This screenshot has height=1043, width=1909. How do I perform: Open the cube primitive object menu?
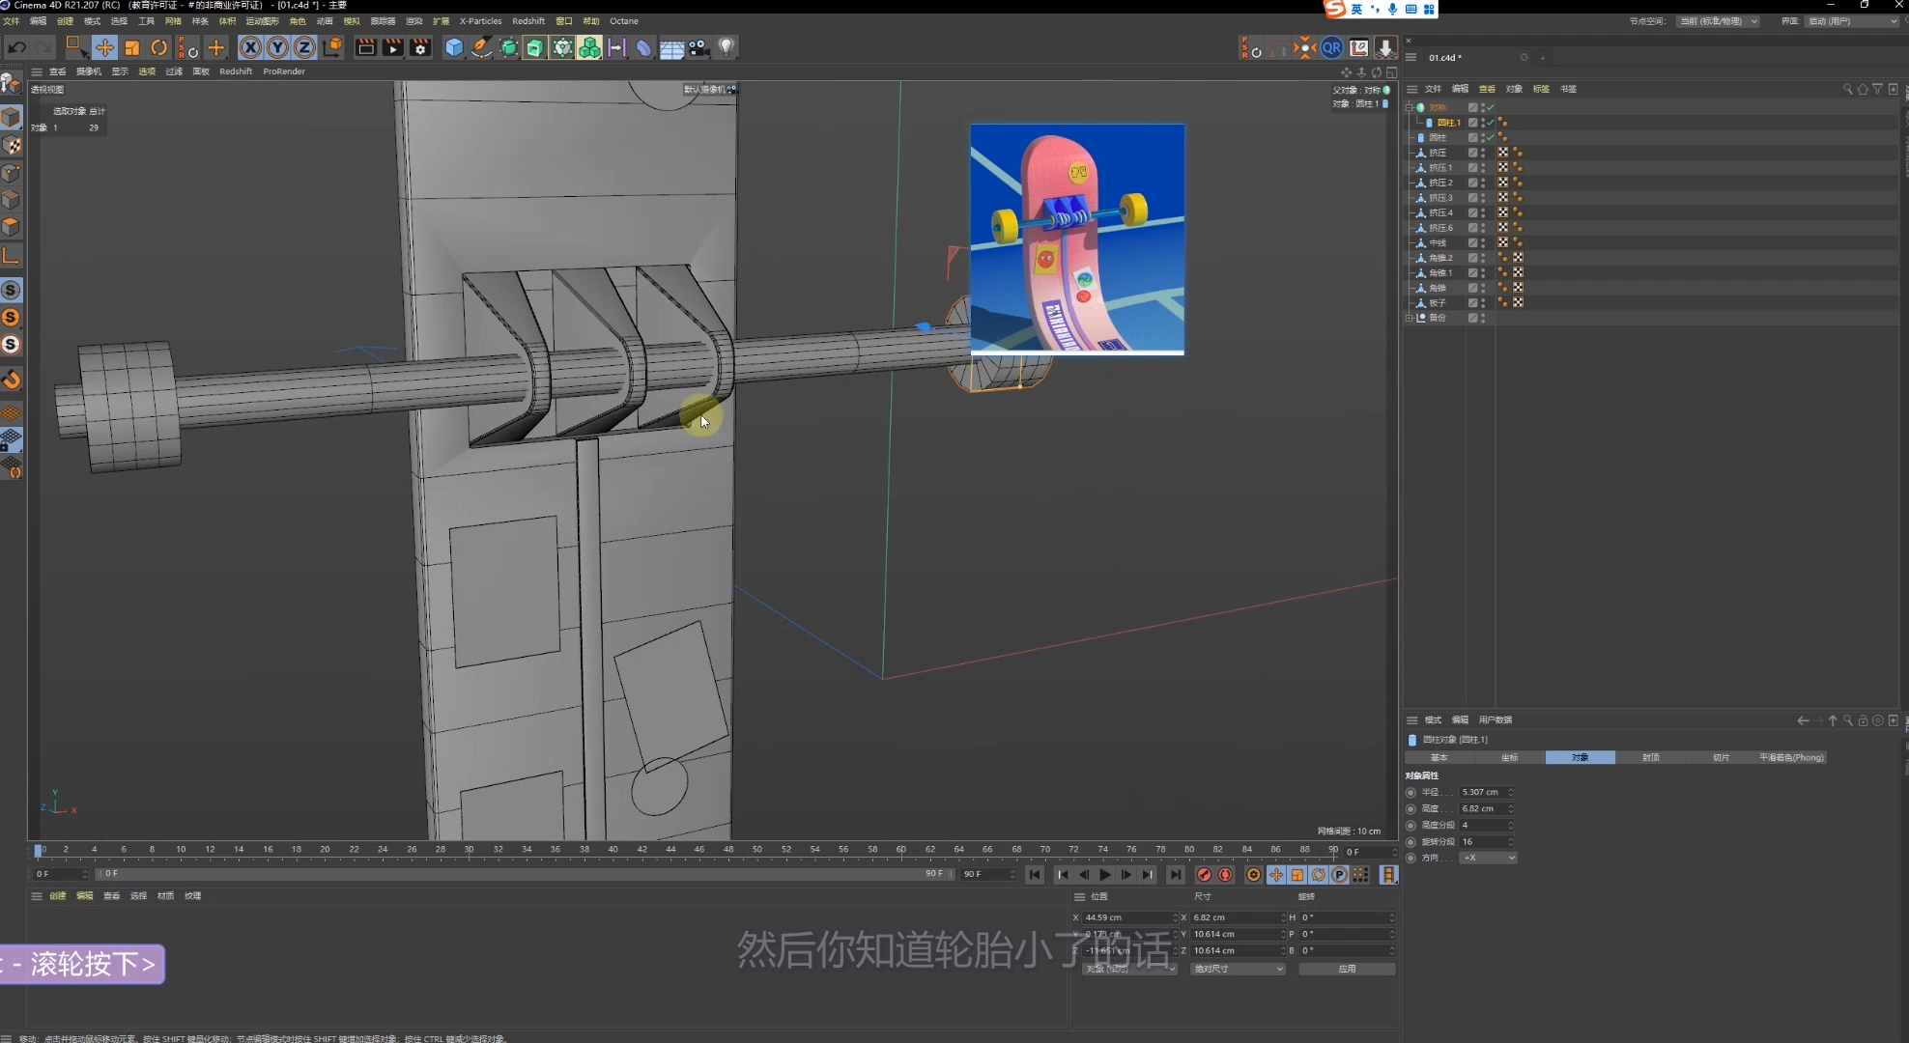pos(454,47)
